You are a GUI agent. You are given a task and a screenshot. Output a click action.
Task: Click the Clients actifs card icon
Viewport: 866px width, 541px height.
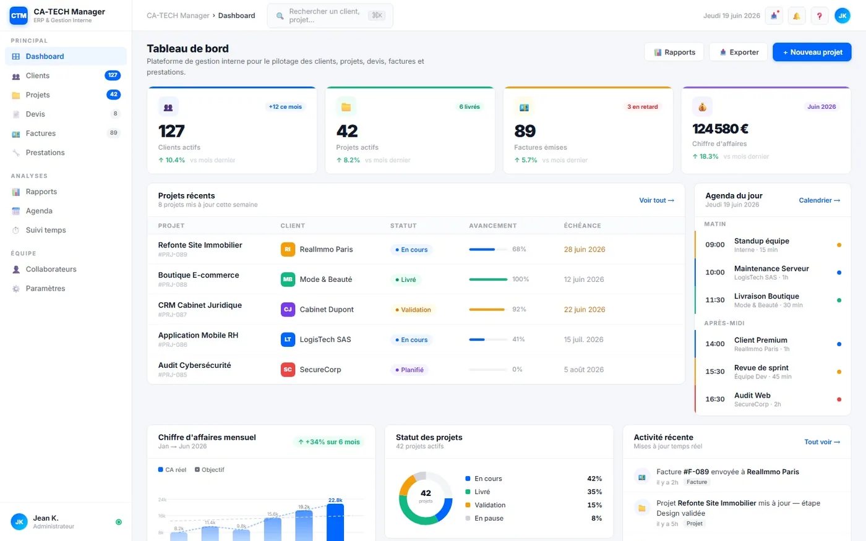point(168,107)
